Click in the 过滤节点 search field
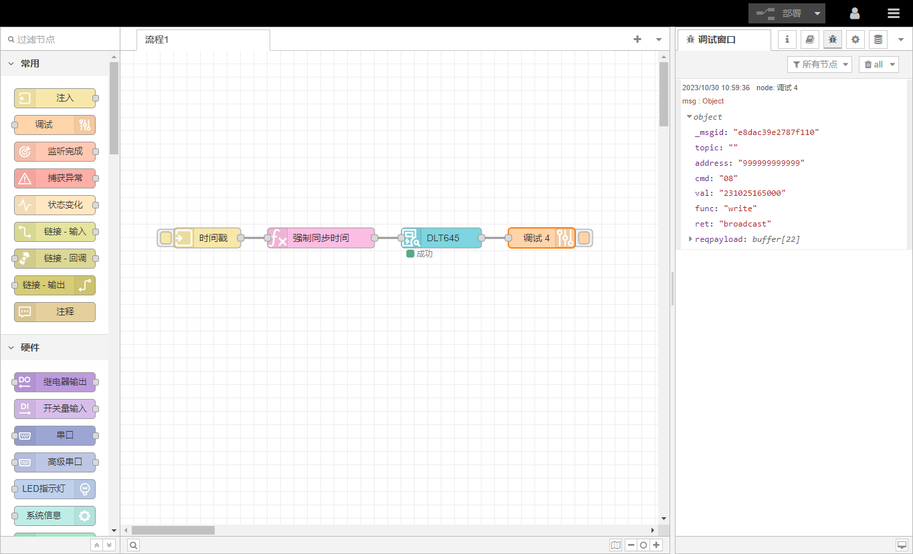The width and height of the screenshot is (913, 554). point(60,39)
